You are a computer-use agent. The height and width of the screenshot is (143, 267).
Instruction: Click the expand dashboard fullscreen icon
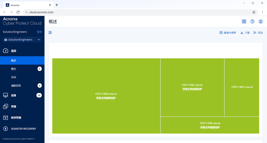coord(50,33)
